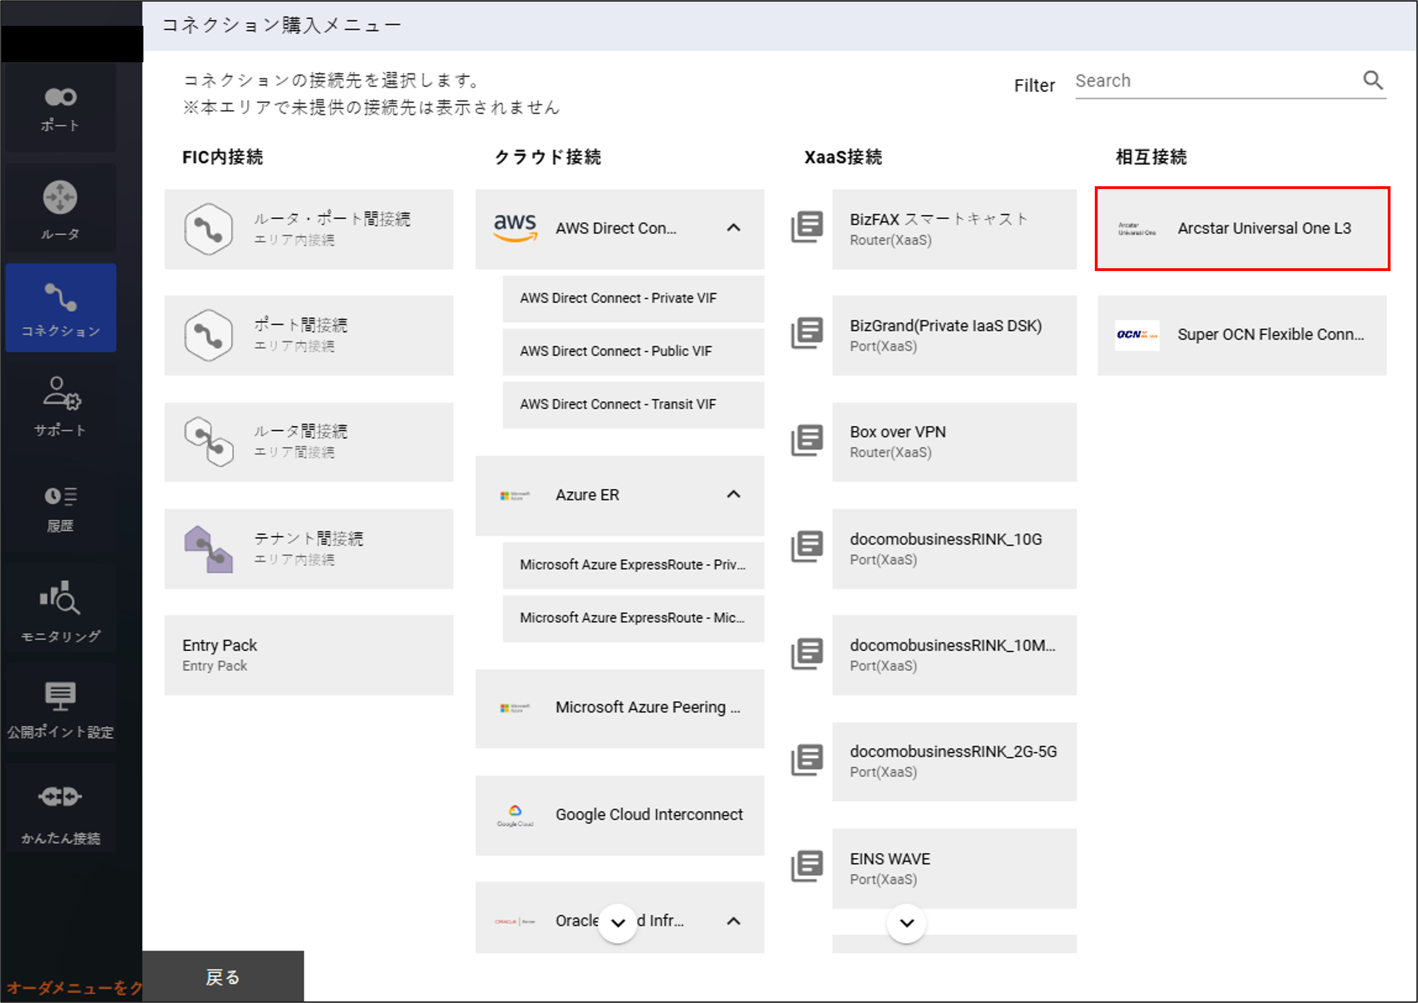Screen dimensions: 1418x1003
Task: Click the Microsoft Azure Peering logo icon
Action: [515, 709]
